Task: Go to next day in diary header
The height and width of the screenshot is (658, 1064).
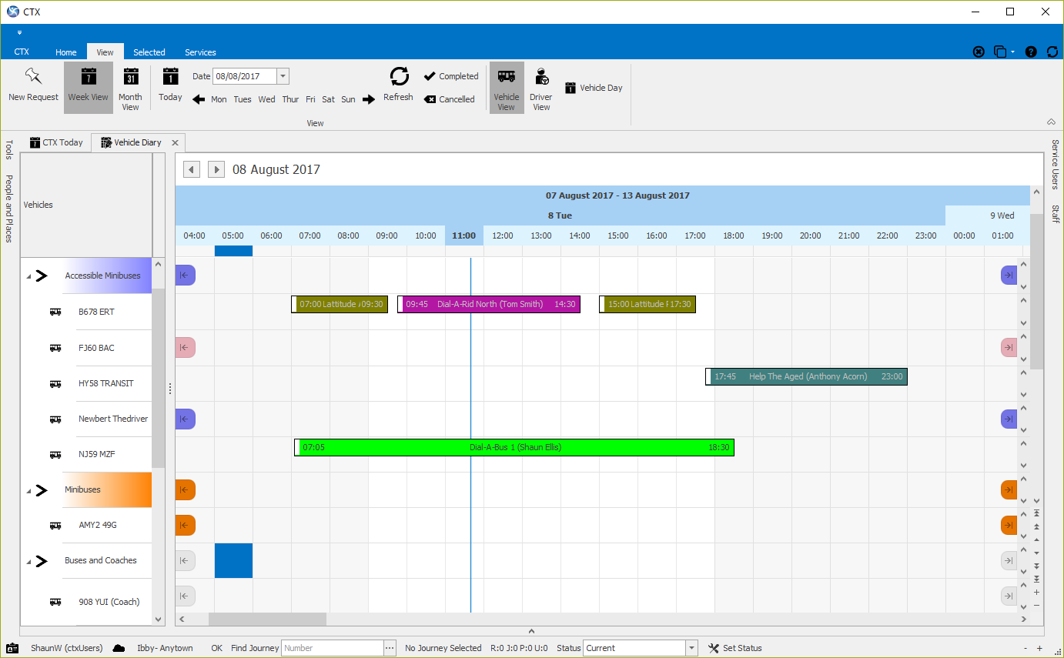Action: coord(216,169)
